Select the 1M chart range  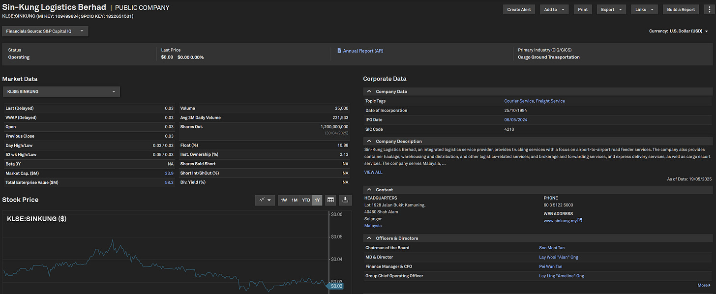(x=294, y=200)
